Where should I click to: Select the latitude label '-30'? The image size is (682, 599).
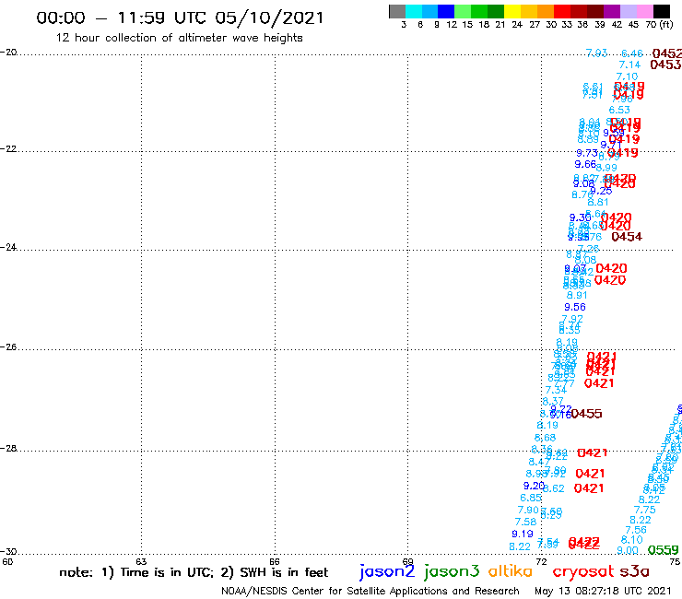coord(8,552)
